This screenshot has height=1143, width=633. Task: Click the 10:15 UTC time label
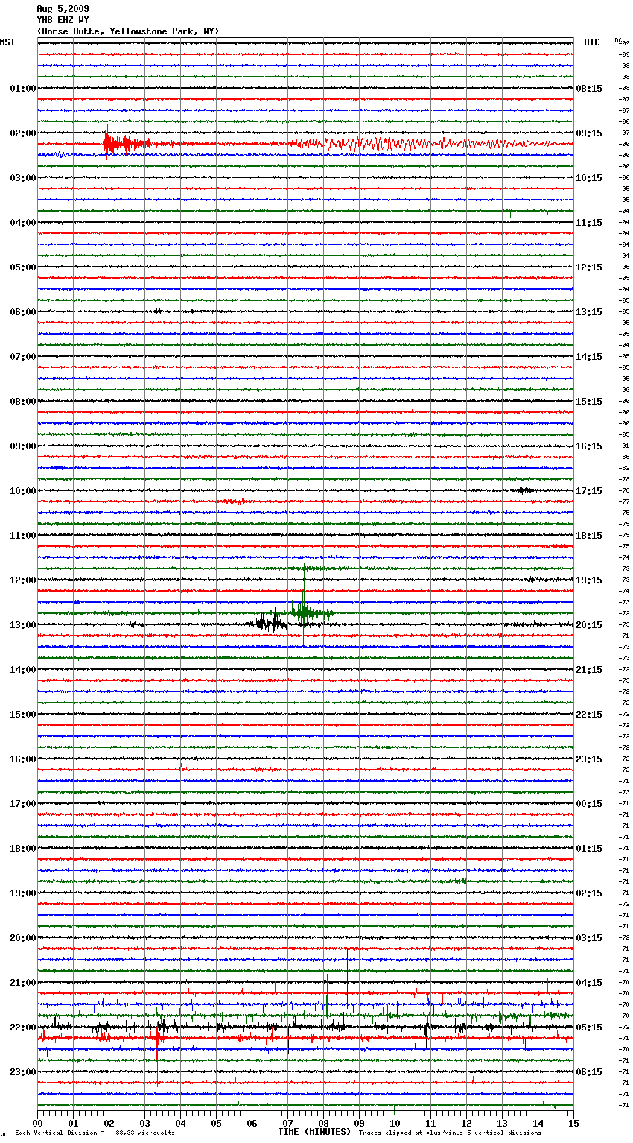click(589, 178)
